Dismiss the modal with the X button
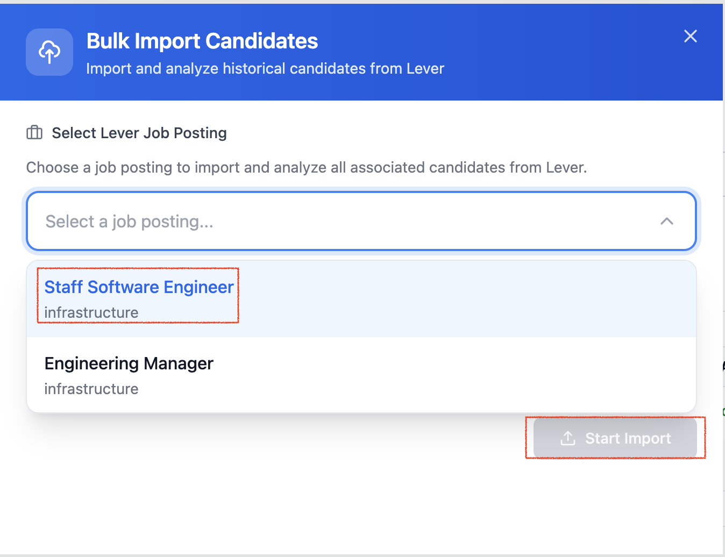This screenshot has width=725, height=557. tap(690, 36)
